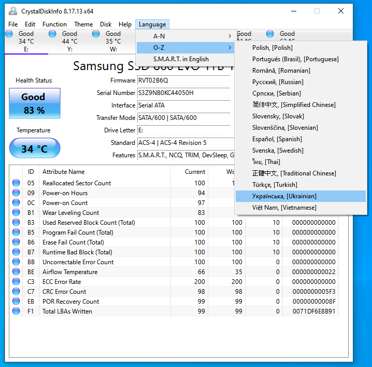Open the Disk menu
Screen dimensions: 372x367
106,24
